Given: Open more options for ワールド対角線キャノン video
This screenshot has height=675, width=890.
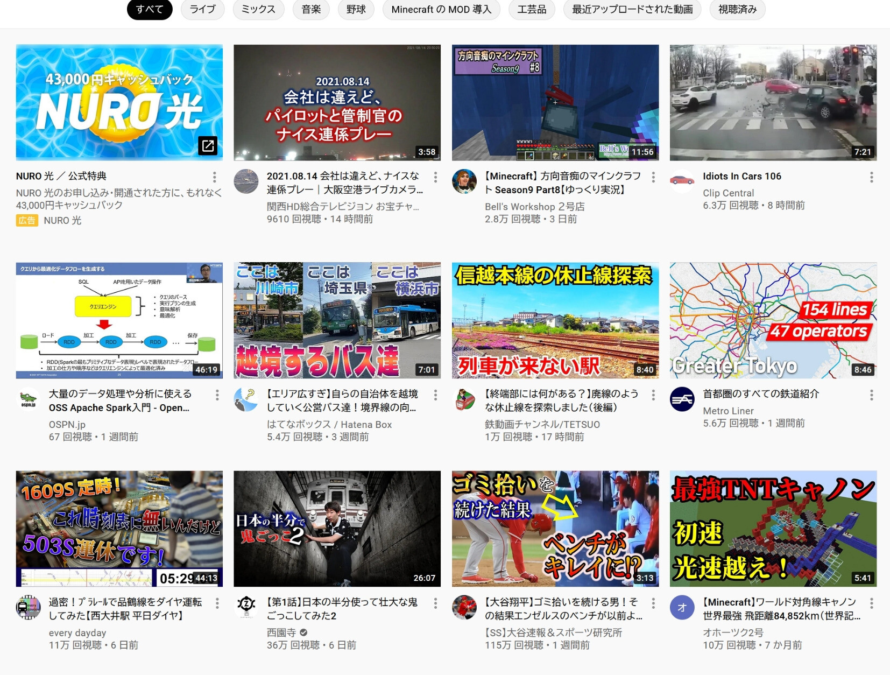Looking at the screenshot, I should click(x=871, y=603).
